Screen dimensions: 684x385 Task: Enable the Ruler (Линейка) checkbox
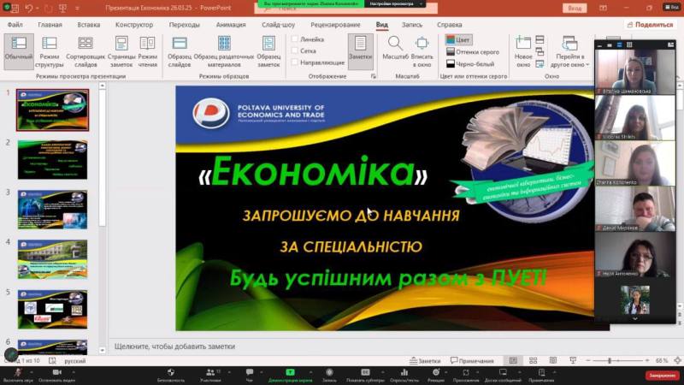click(296, 39)
